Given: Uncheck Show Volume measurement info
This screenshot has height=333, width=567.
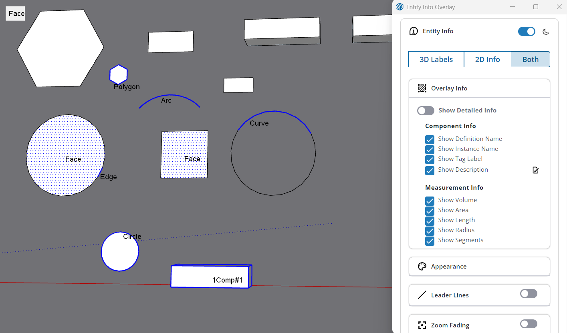Looking at the screenshot, I should [430, 201].
